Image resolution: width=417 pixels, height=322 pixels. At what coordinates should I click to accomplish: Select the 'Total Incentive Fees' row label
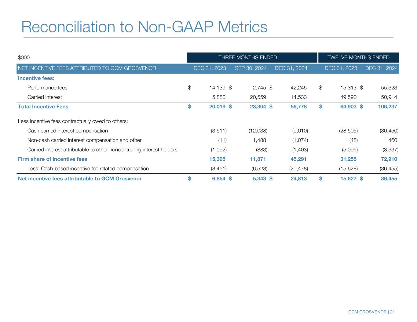[x=43, y=107]
